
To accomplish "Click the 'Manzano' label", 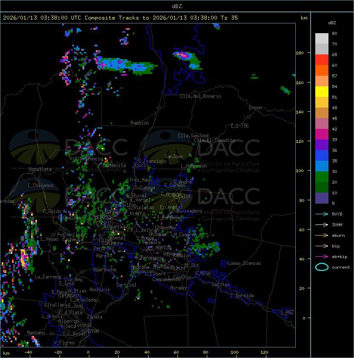I will pyautogui.click(x=36, y=332).
